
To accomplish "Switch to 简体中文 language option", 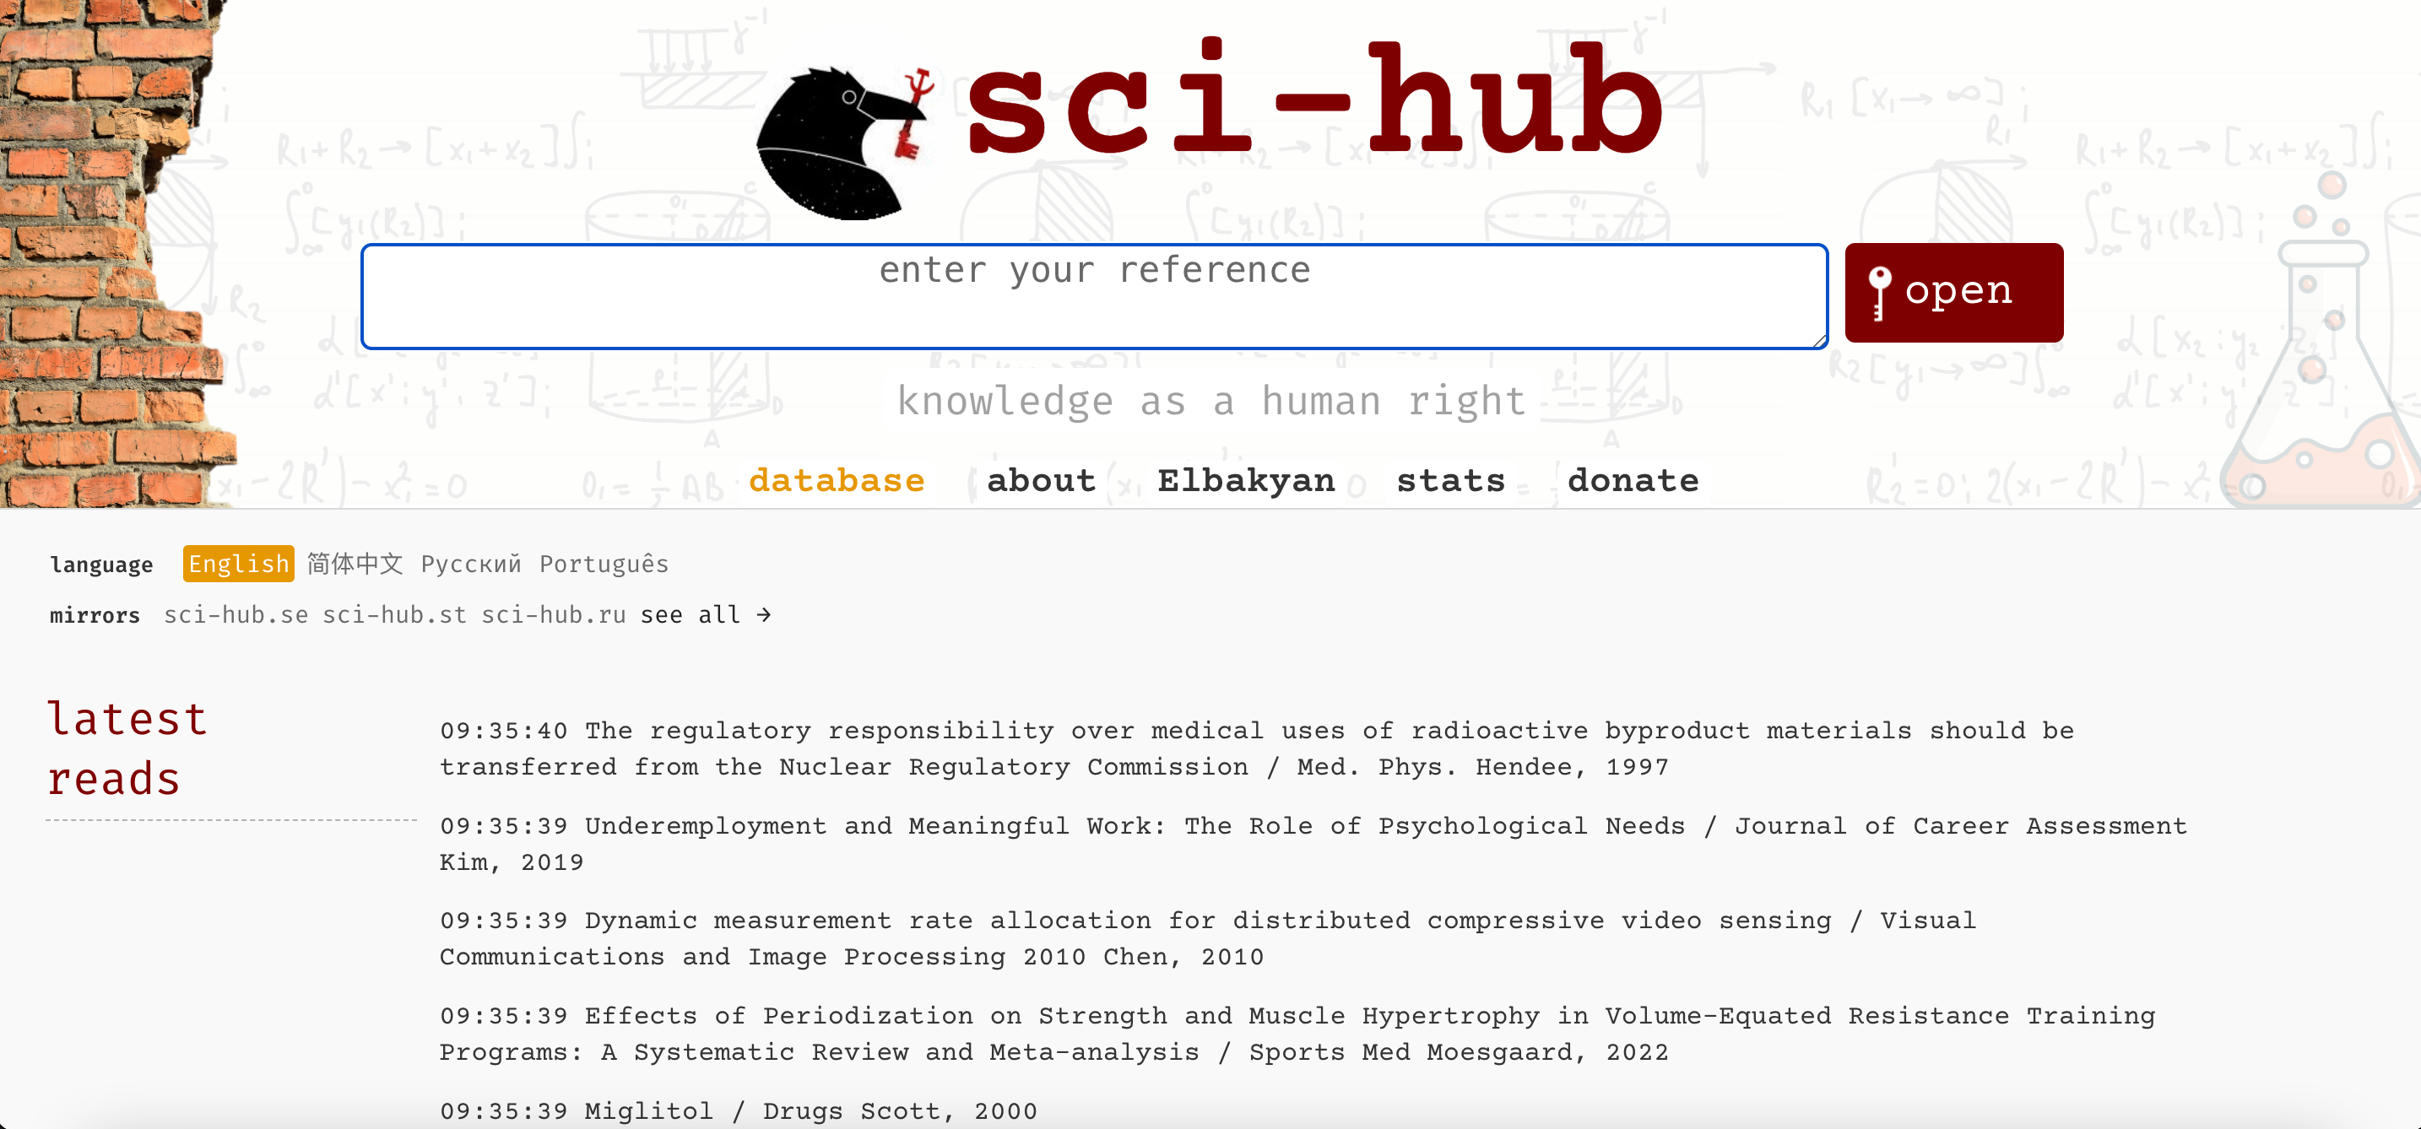I will [355, 563].
